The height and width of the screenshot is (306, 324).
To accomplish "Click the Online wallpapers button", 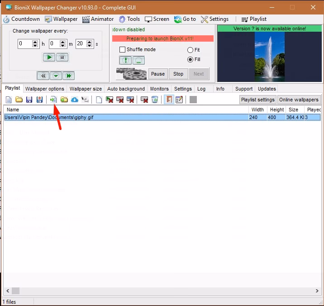I will (299, 100).
